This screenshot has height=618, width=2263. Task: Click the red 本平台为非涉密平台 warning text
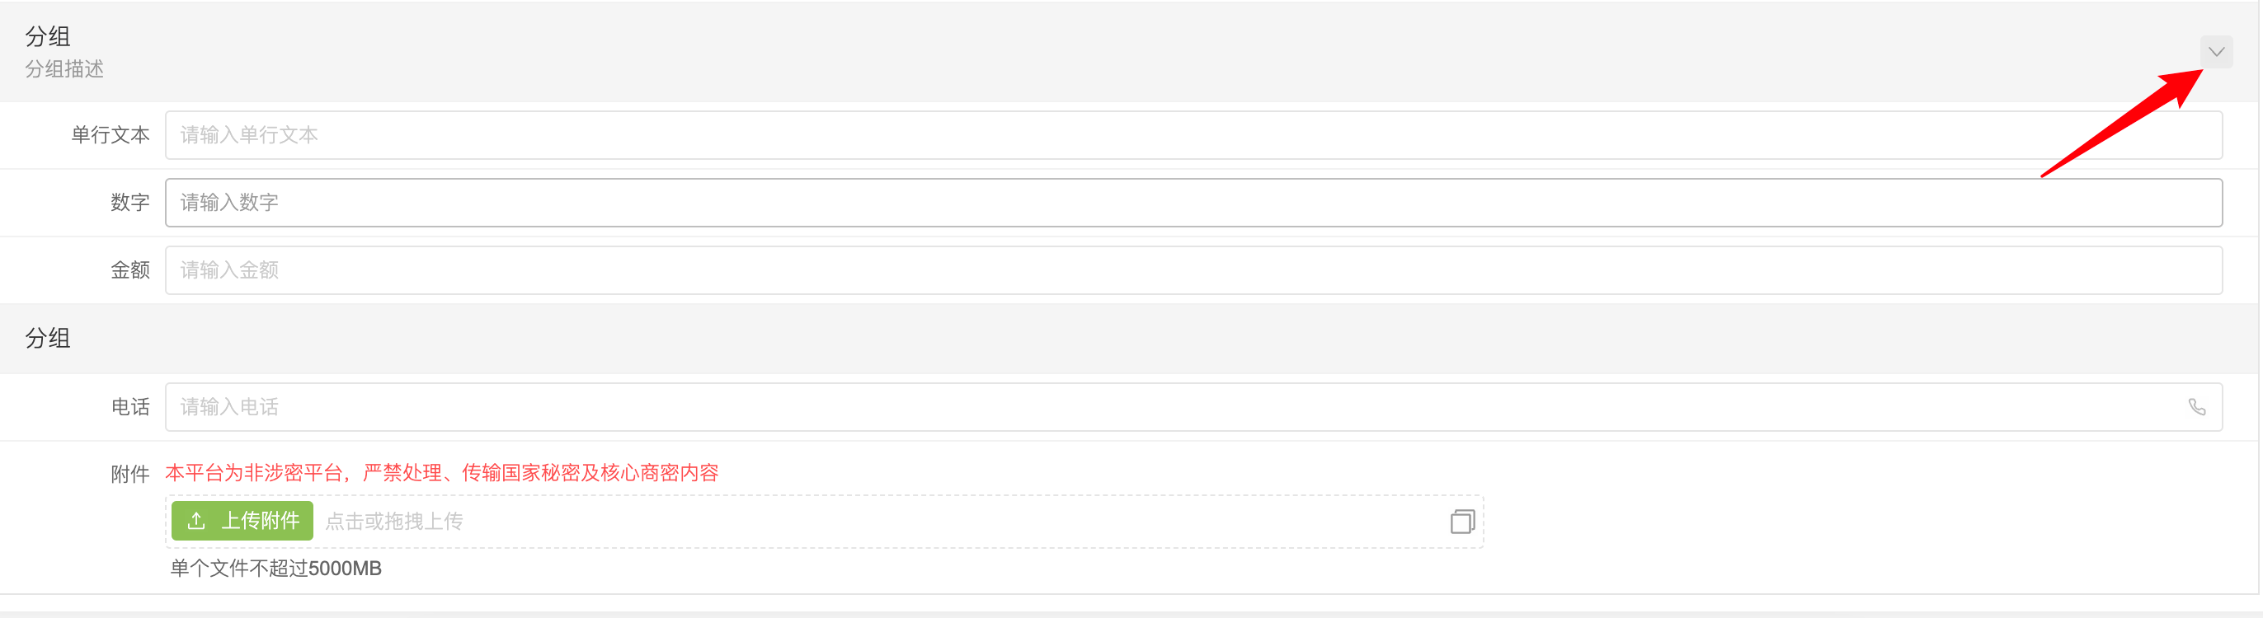(x=442, y=472)
